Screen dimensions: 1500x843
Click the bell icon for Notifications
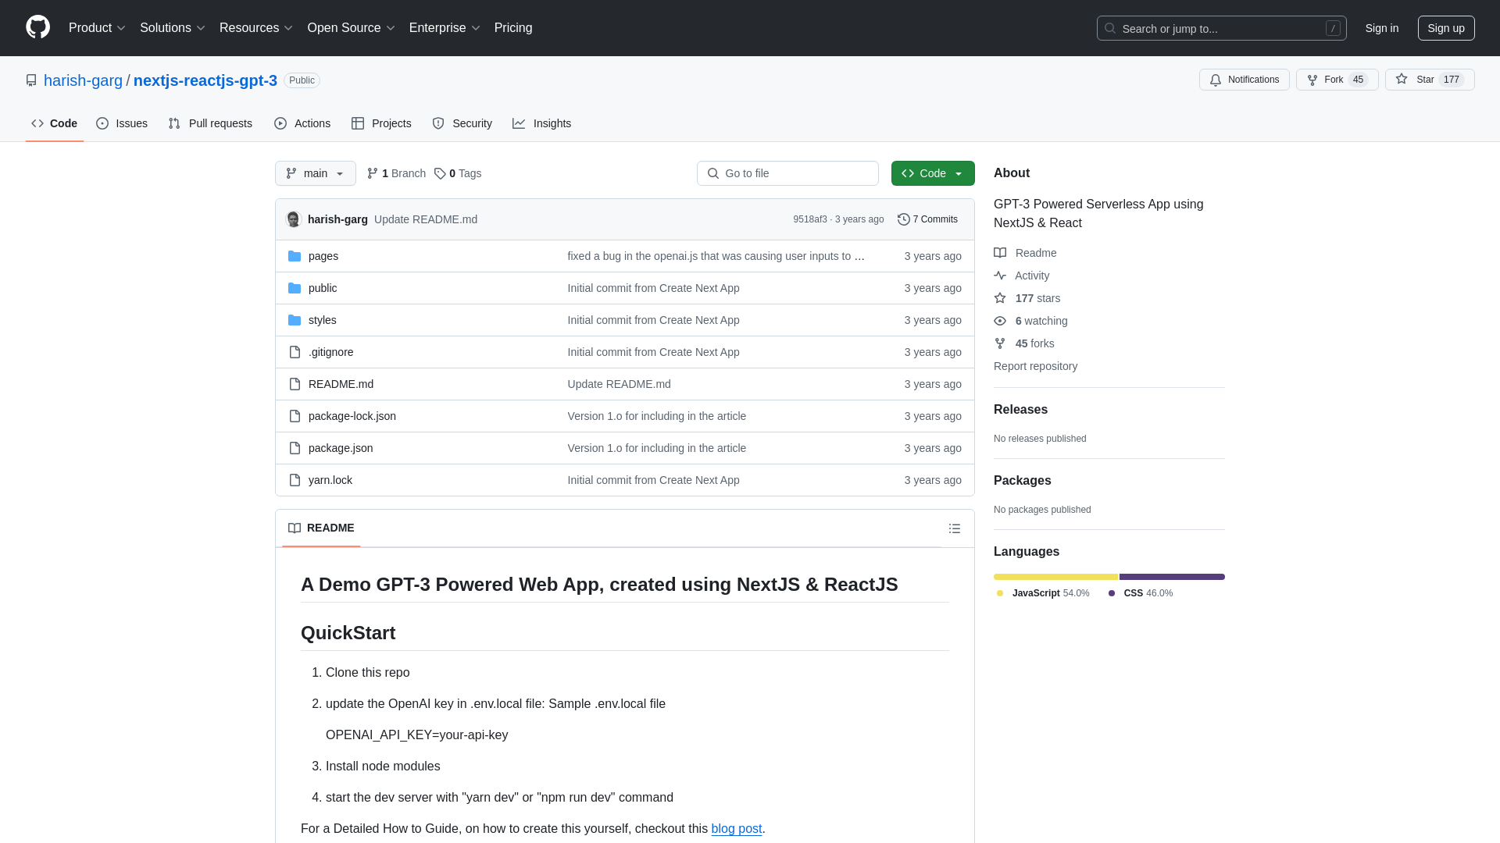pyautogui.click(x=1216, y=80)
